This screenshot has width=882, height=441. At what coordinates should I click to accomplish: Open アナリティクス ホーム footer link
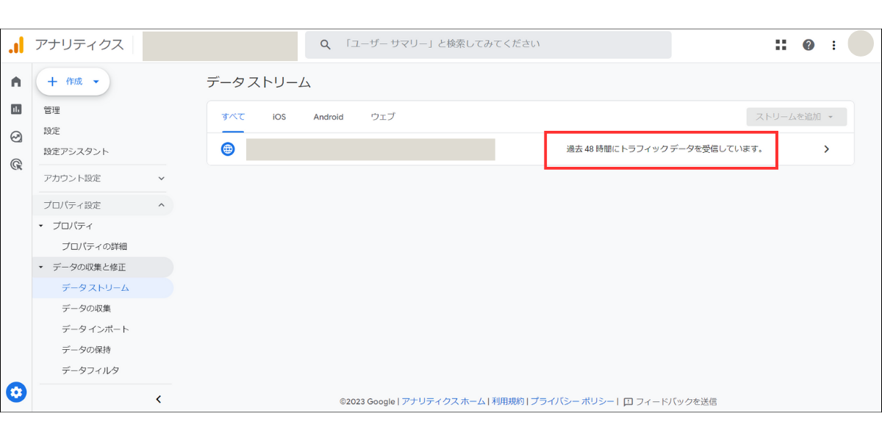[443, 401]
